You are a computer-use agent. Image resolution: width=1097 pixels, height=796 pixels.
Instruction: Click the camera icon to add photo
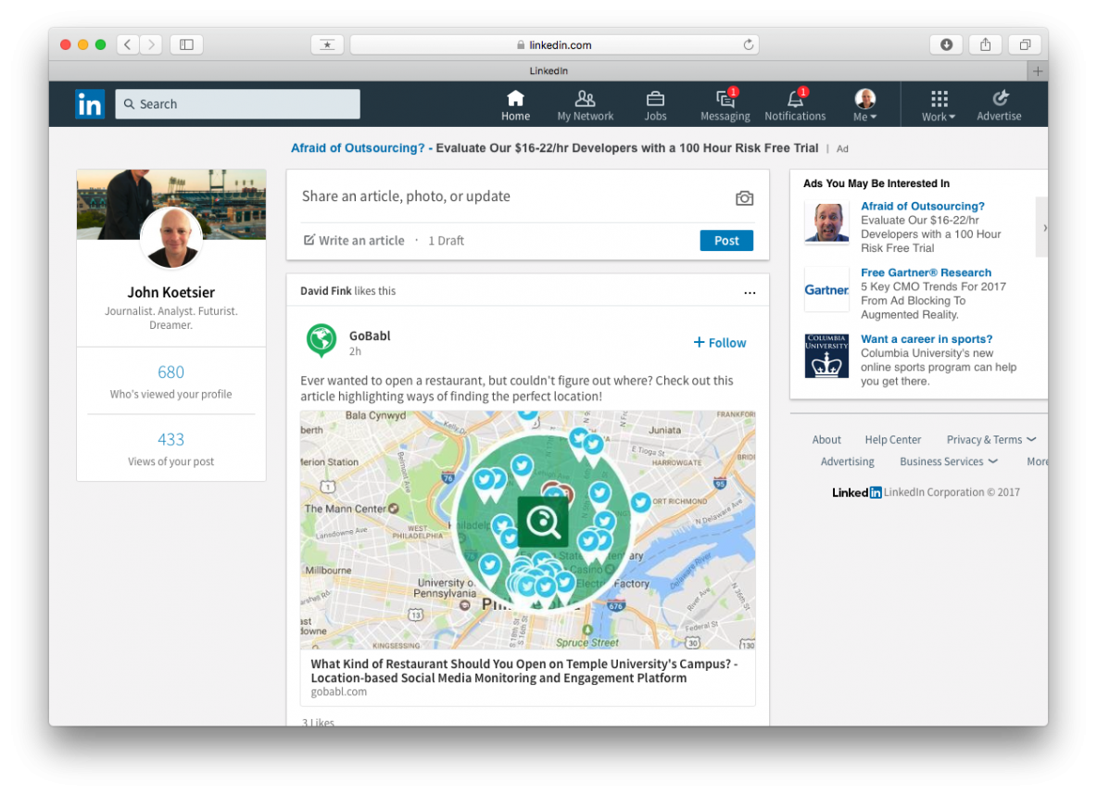744,197
